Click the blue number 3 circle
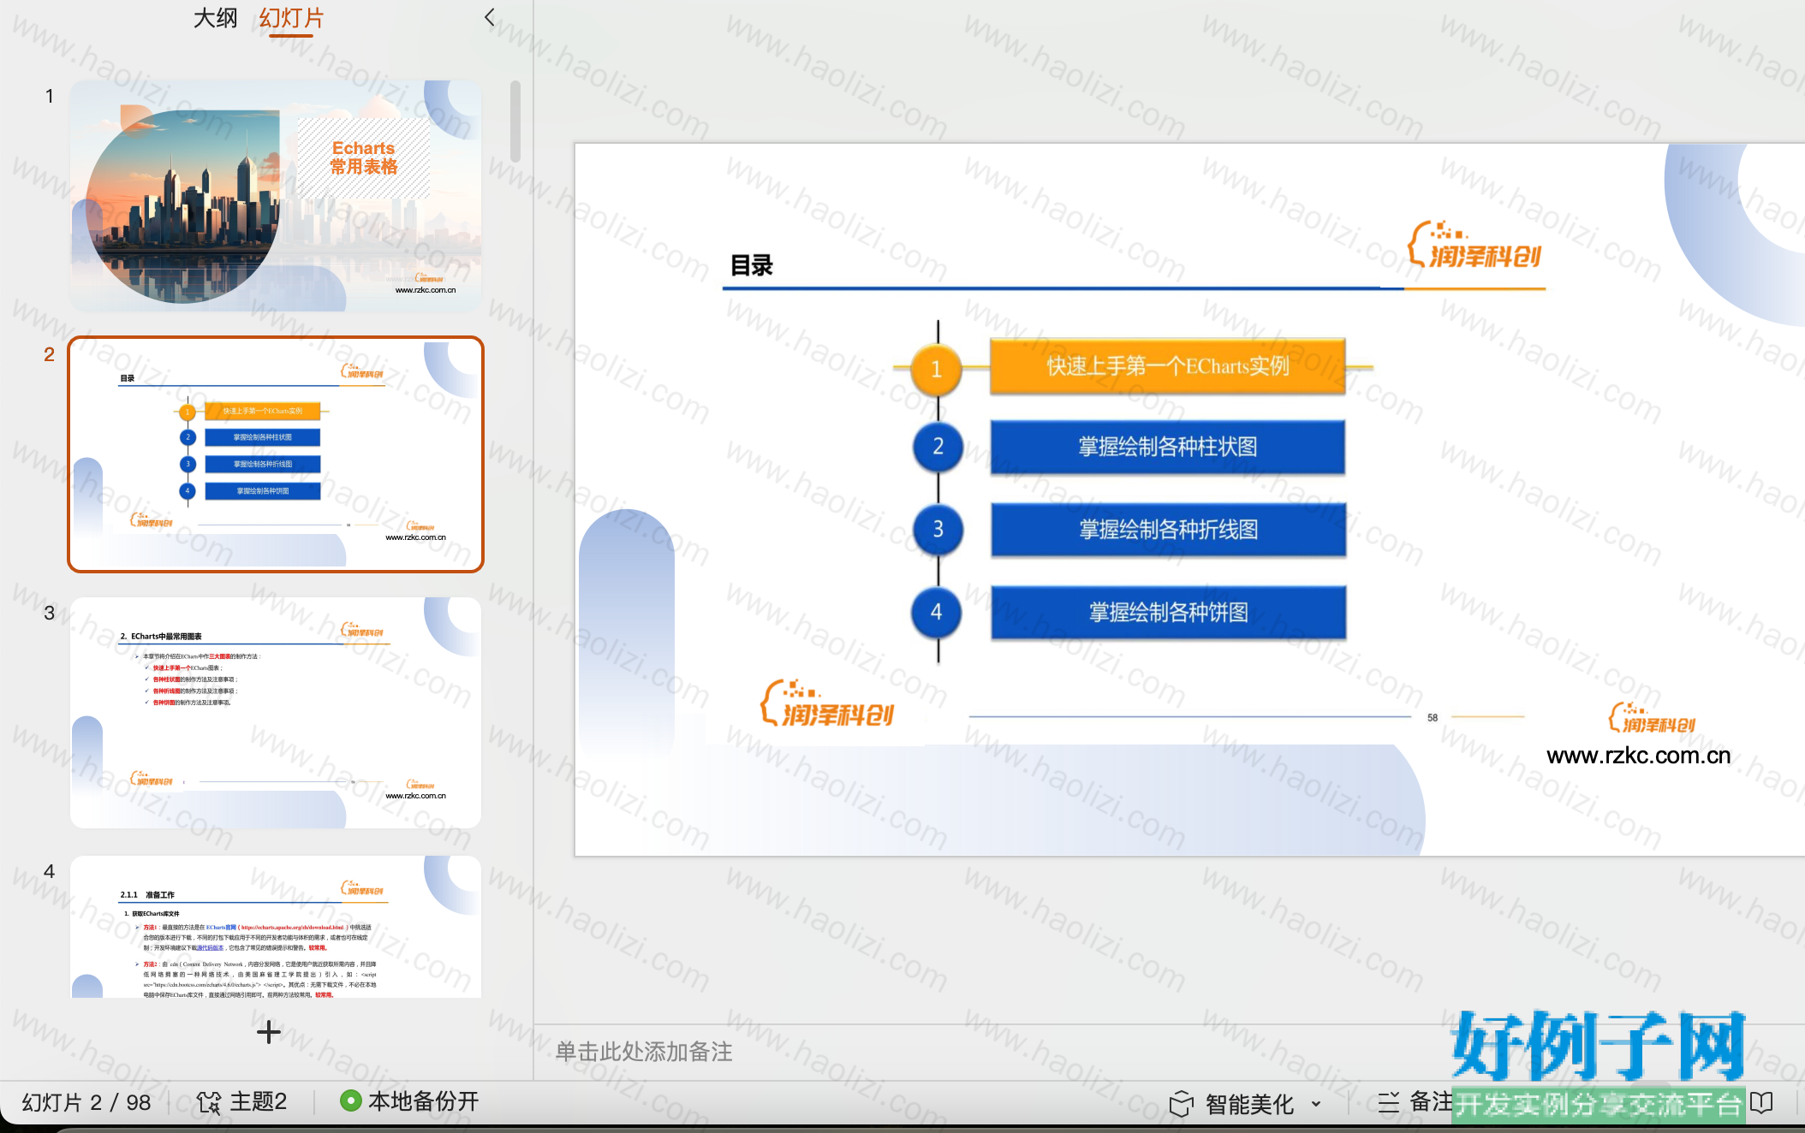 (938, 529)
